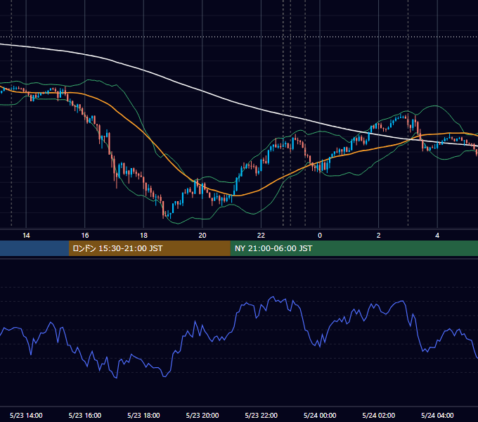Click the 5/24 02:00 timestamp label
The height and width of the screenshot is (422, 478).
pos(379,415)
